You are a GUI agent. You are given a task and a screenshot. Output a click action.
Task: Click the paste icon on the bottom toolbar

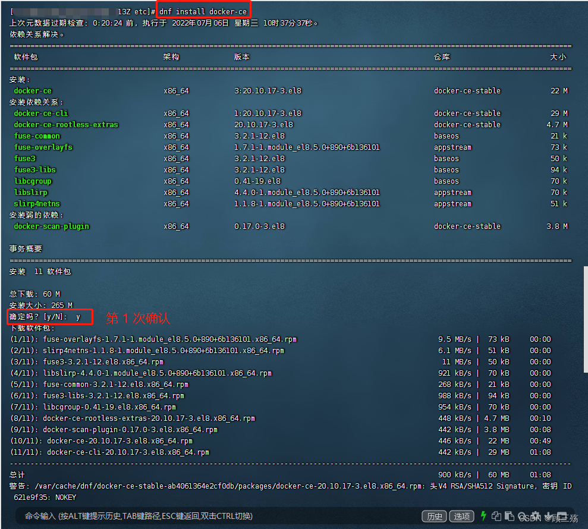[x=508, y=516]
